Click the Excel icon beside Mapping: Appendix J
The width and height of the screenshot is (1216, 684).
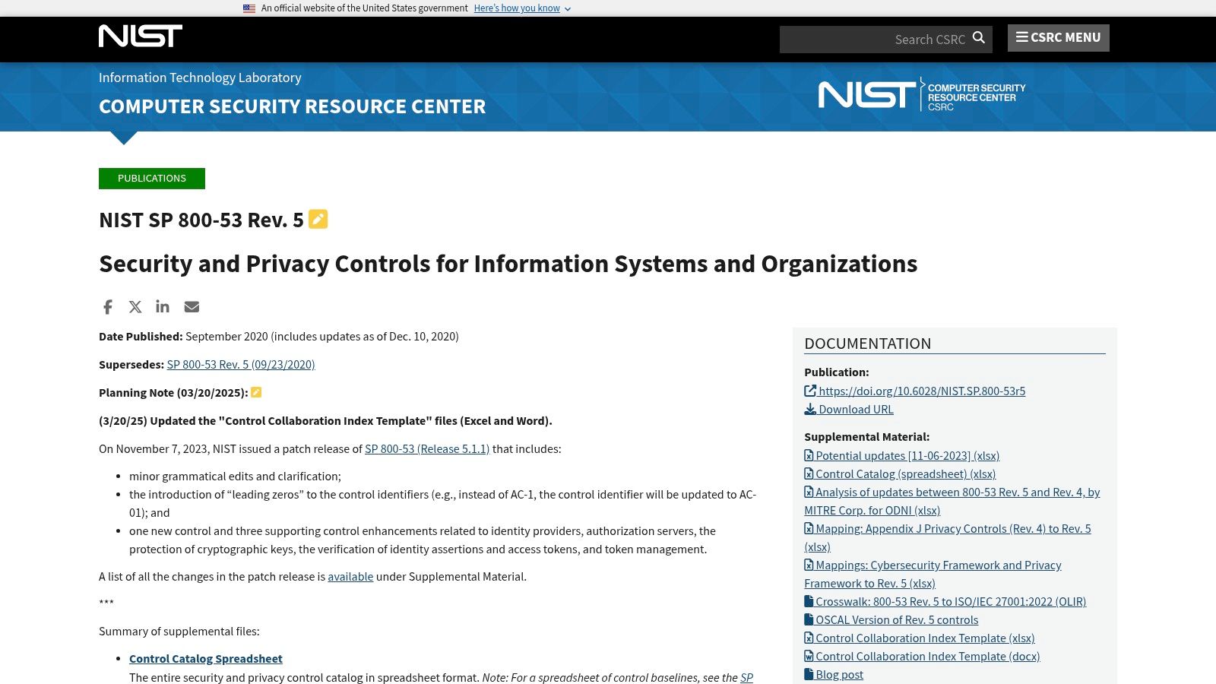point(809,528)
